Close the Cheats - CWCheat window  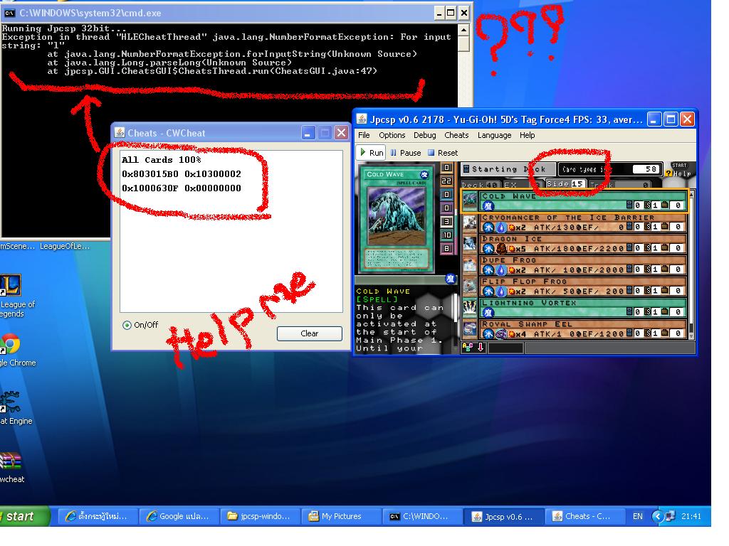pyautogui.click(x=341, y=133)
